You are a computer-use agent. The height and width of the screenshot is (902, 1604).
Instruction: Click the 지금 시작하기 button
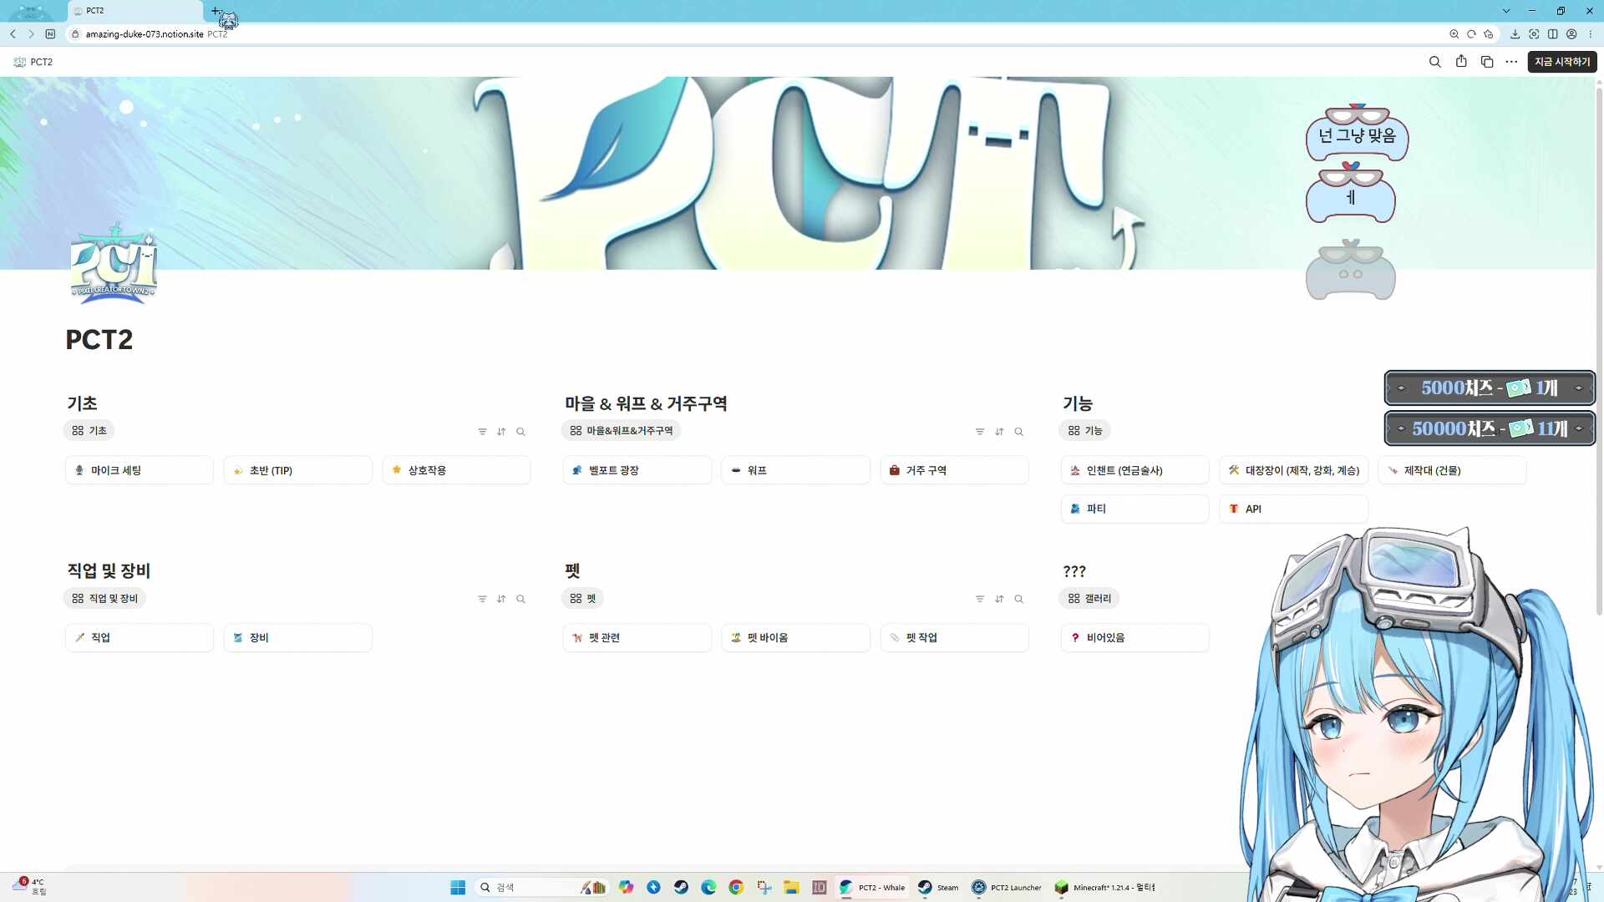1561,62
